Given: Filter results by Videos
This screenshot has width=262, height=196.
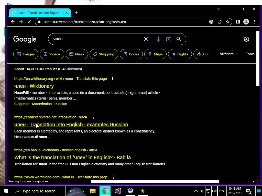Looking at the screenshot, I should [x=52, y=54].
